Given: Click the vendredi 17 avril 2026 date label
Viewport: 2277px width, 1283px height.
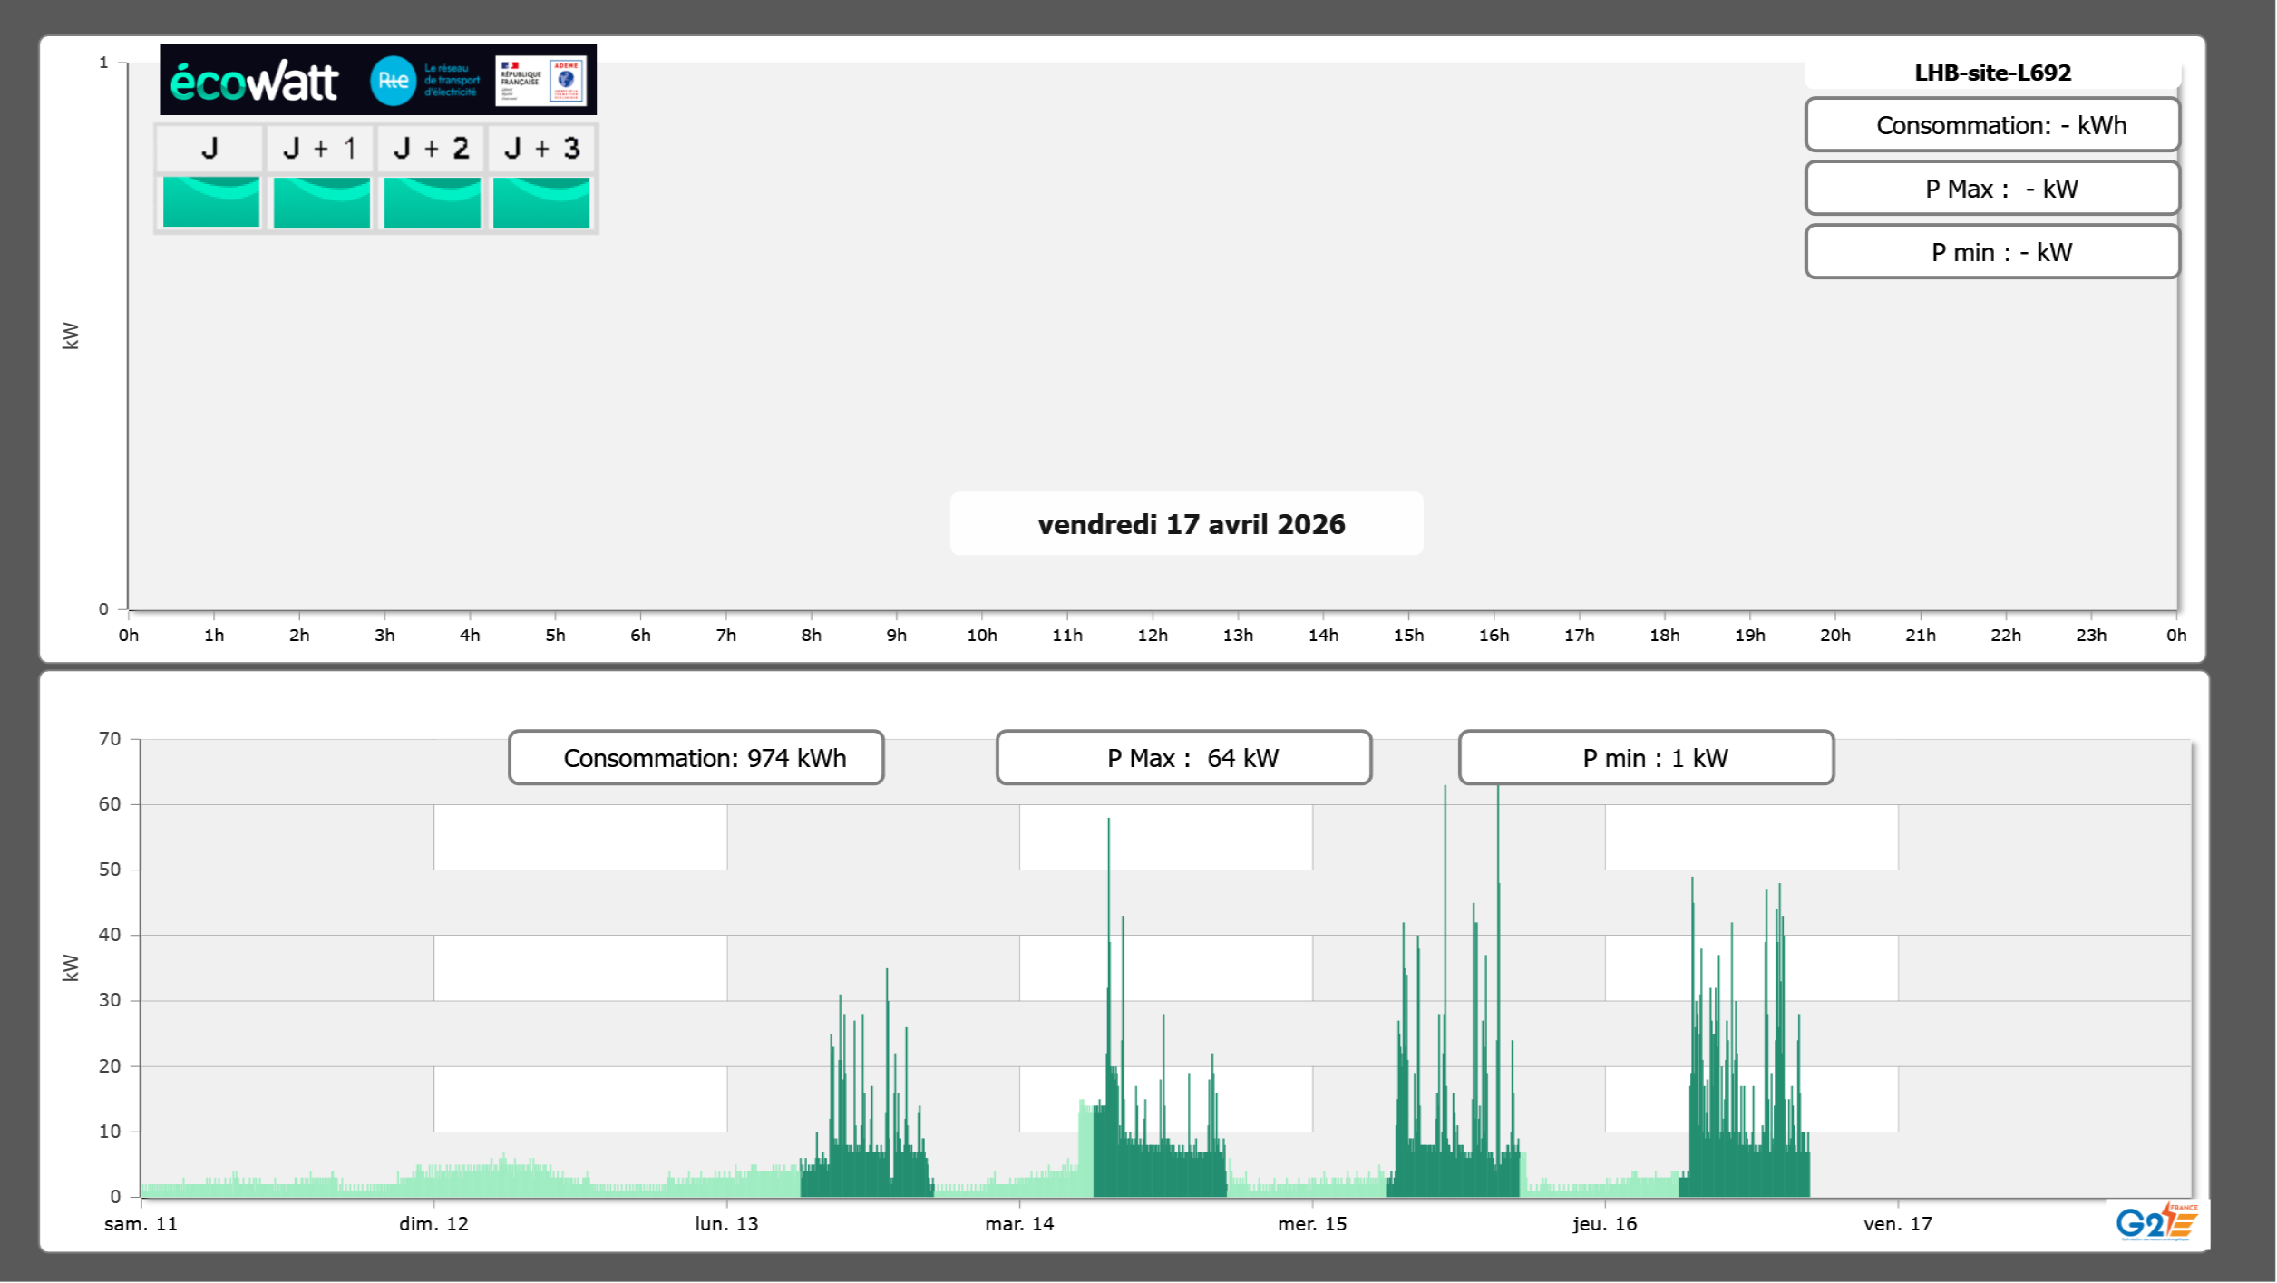Looking at the screenshot, I should coord(1190,524).
